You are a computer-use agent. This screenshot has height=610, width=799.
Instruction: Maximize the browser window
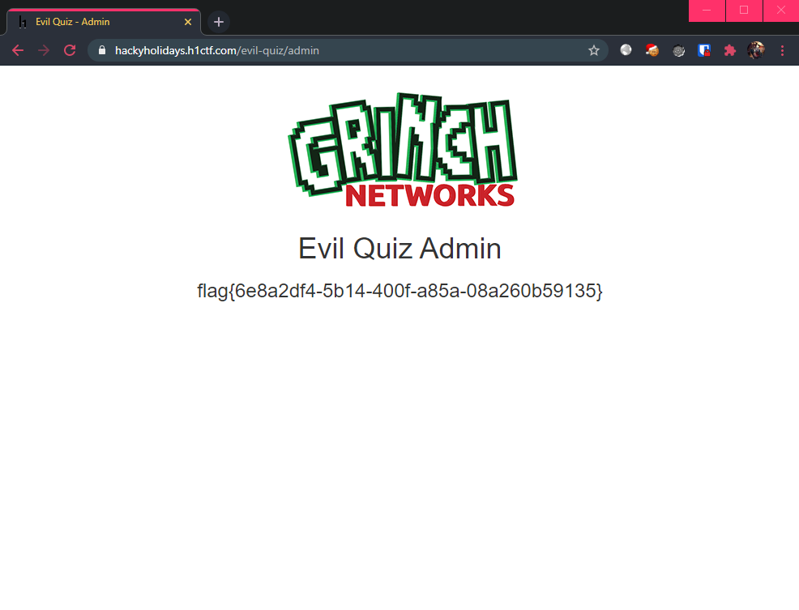pos(744,11)
